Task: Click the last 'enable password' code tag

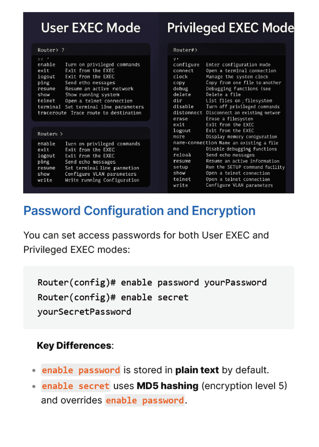Action: [145, 400]
